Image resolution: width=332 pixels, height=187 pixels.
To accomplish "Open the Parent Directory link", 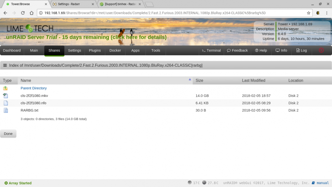I will pyautogui.click(x=34, y=88).
